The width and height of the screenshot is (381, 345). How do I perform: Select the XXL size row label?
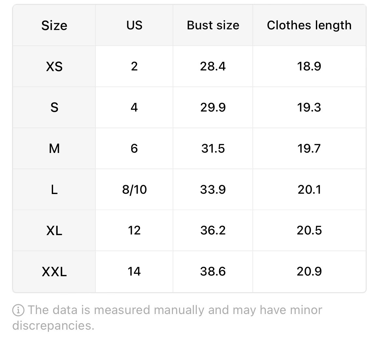(x=54, y=272)
